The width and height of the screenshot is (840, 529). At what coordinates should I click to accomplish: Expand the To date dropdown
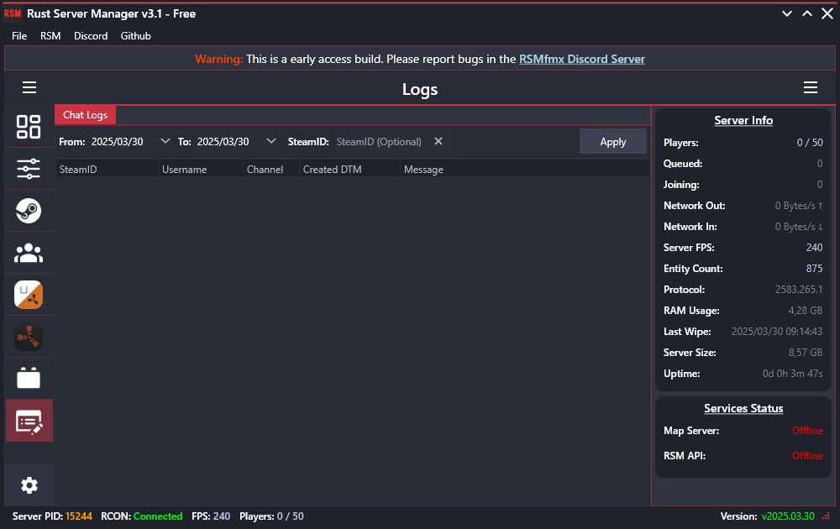270,141
